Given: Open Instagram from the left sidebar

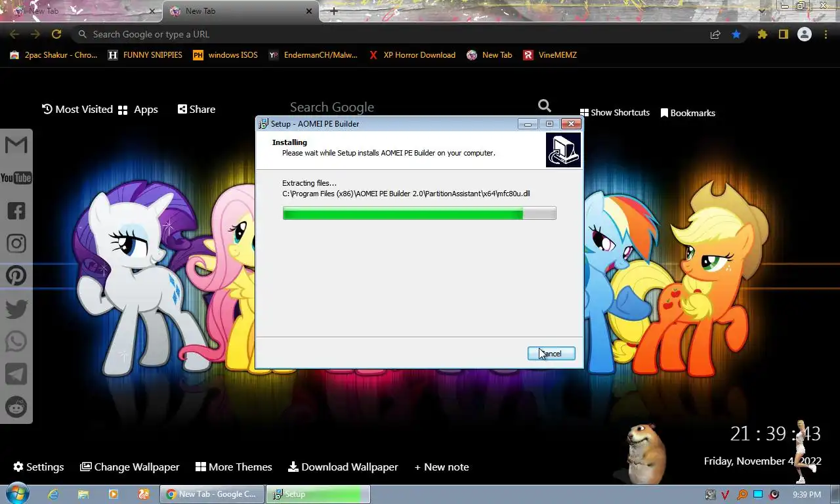Looking at the screenshot, I should tap(16, 243).
